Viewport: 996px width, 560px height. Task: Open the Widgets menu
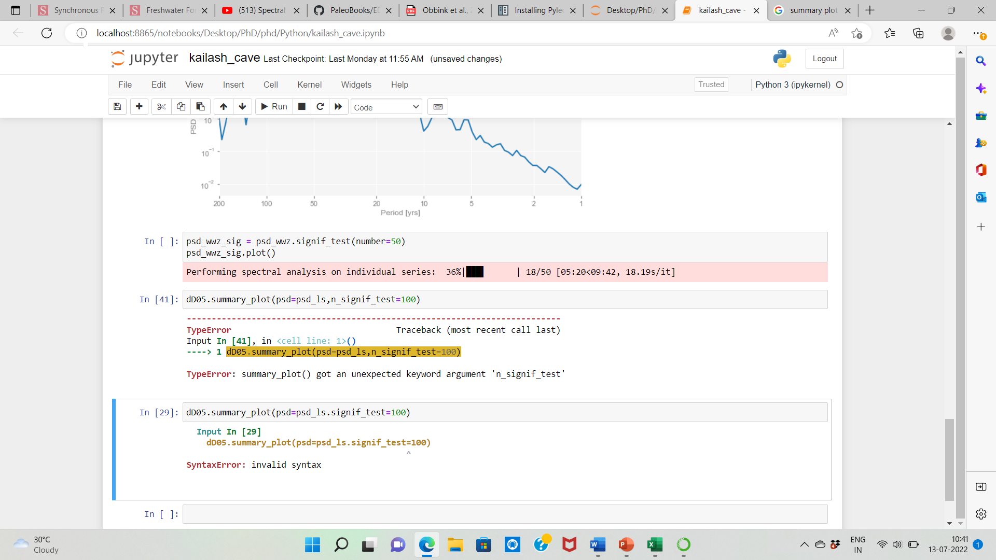(356, 85)
